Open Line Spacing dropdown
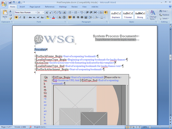The width and height of the screenshot is (172, 129). click(91, 17)
